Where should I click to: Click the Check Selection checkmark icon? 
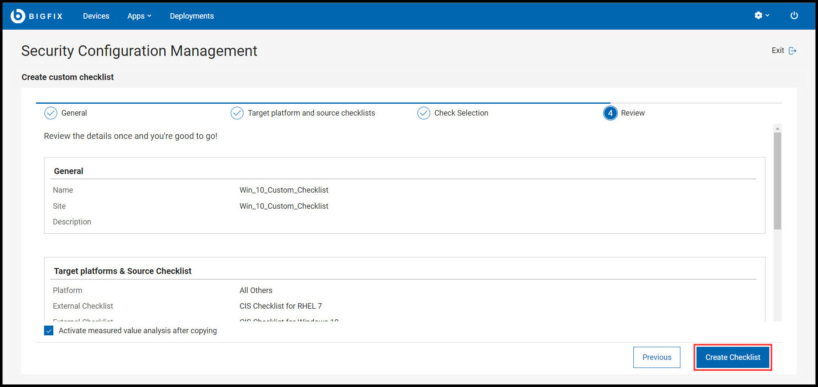tap(424, 113)
